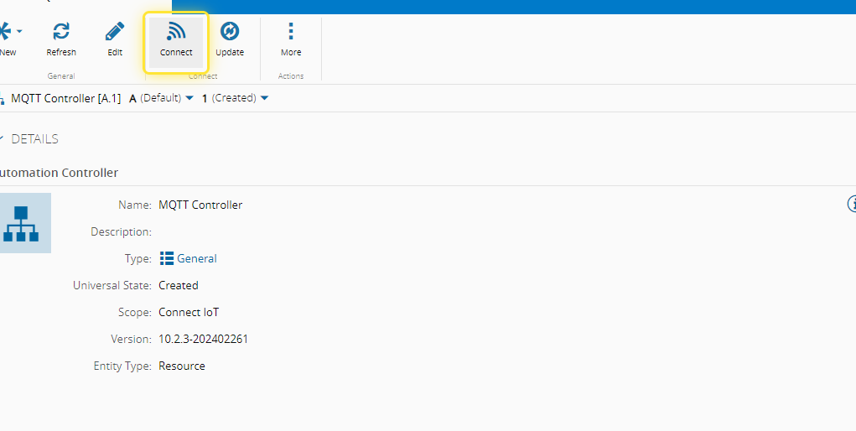Click the Automation Controller heading

[x=59, y=173]
